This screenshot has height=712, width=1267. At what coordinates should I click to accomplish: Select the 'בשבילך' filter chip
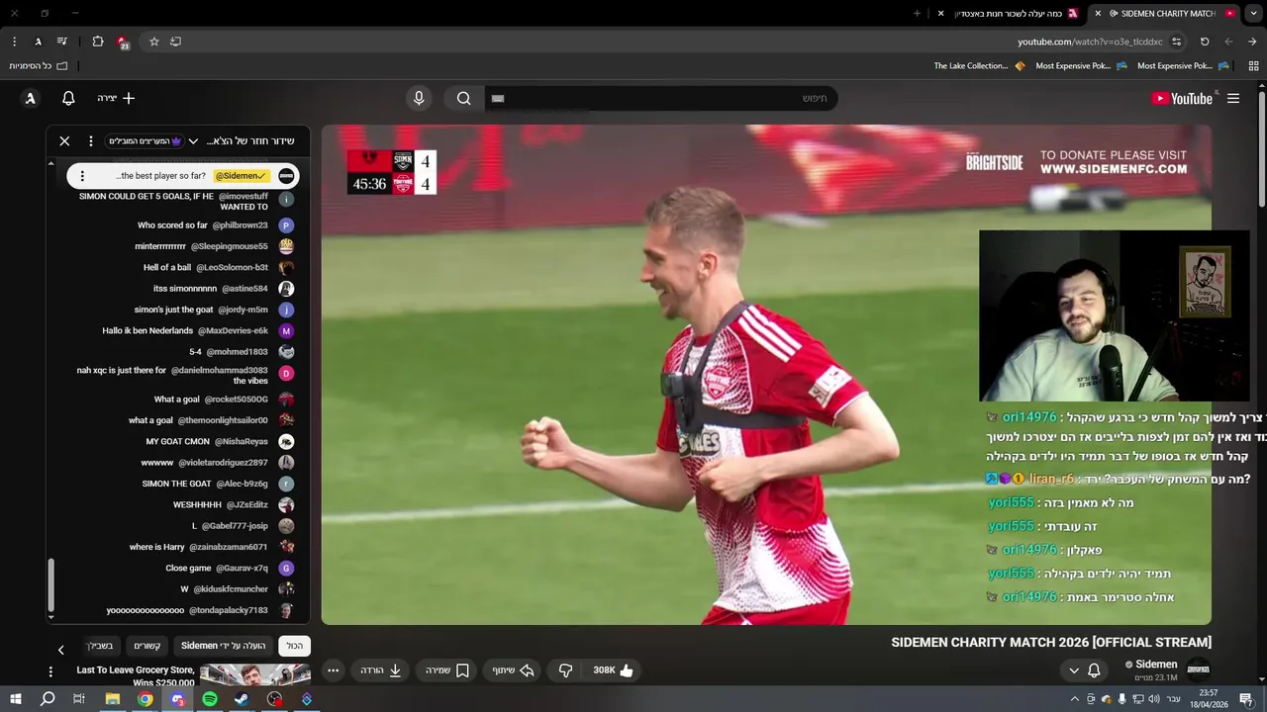point(100,646)
